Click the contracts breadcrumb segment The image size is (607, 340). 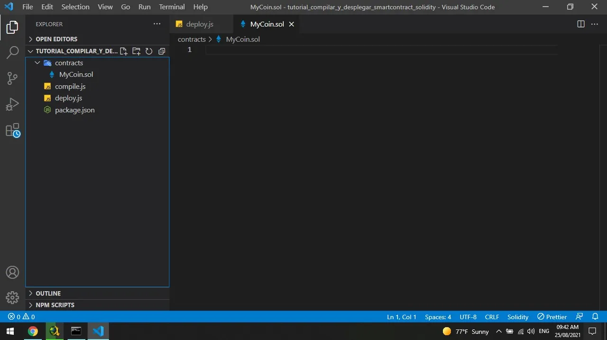click(192, 39)
